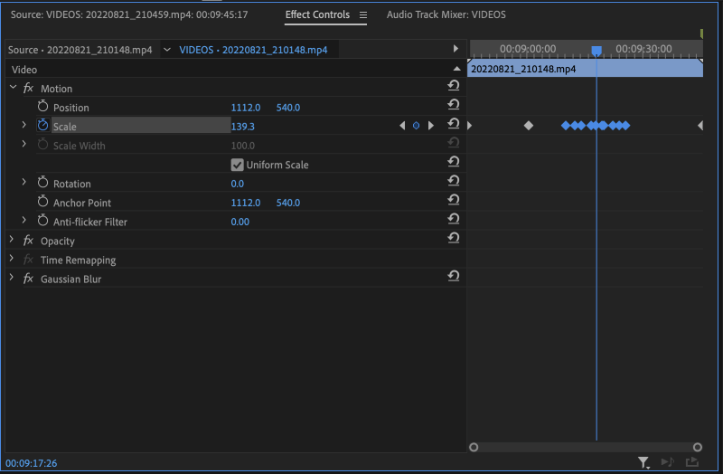Select the VIDEOS · 20220821_210148.mp4 sequence tab
This screenshot has height=474, width=723.
(253, 50)
